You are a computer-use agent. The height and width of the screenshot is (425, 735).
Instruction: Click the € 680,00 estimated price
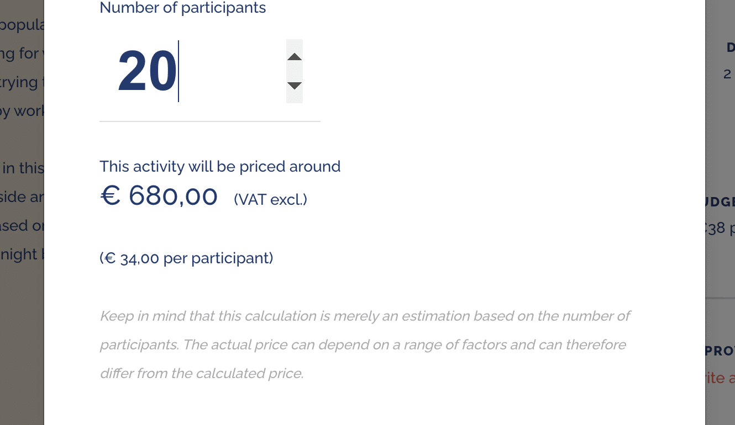coord(159,196)
